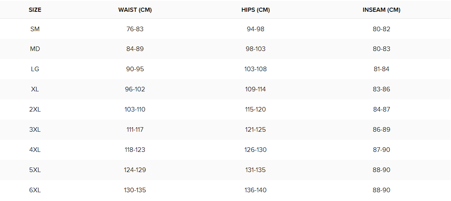Click the inseam value 84-87
Viewport: 451px width, 201px height.
pos(381,110)
